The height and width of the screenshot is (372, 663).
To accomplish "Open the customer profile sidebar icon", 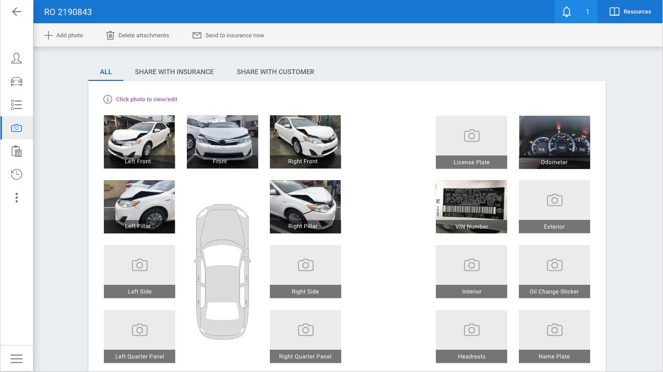I will coord(17,59).
